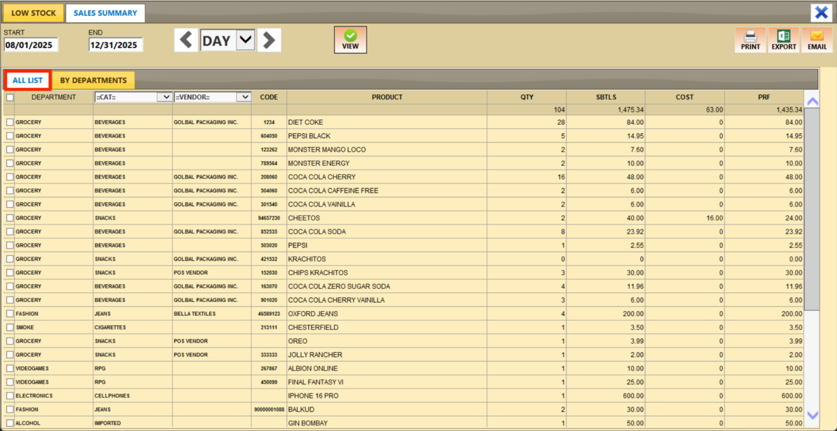Check the PEPSI BLACK row checkbox
Viewport: 837px width, 431px height.
[x=9, y=136]
